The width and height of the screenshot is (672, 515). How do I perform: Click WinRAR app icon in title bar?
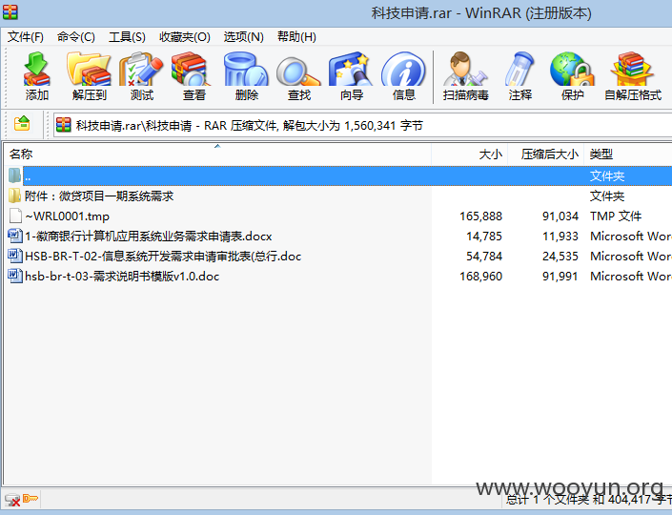pos(10,12)
